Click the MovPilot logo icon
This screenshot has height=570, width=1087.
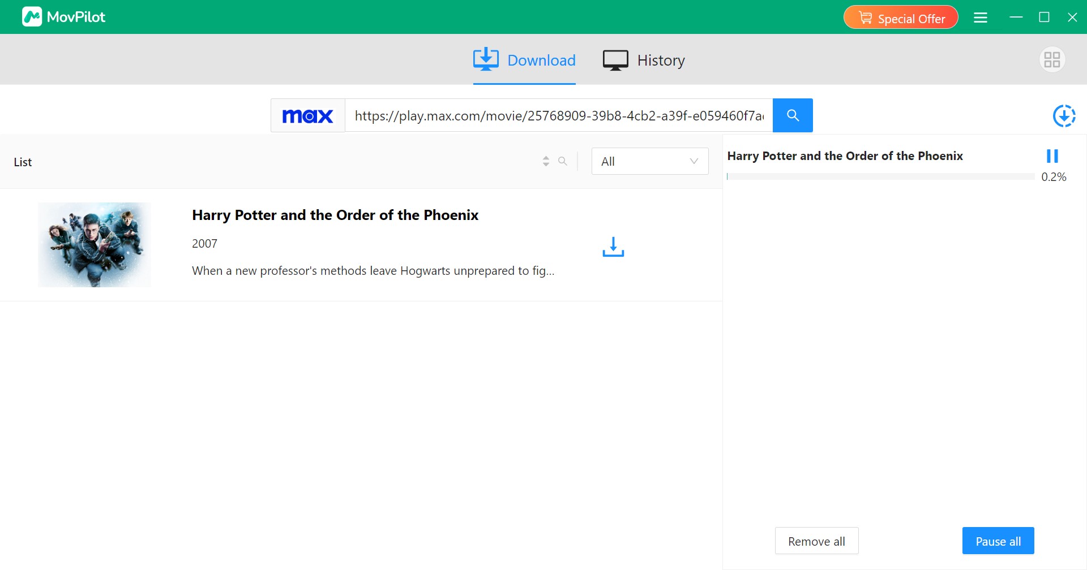coord(32,17)
